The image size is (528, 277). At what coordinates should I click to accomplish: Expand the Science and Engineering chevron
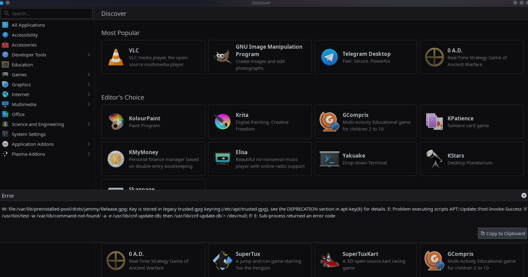[89, 124]
